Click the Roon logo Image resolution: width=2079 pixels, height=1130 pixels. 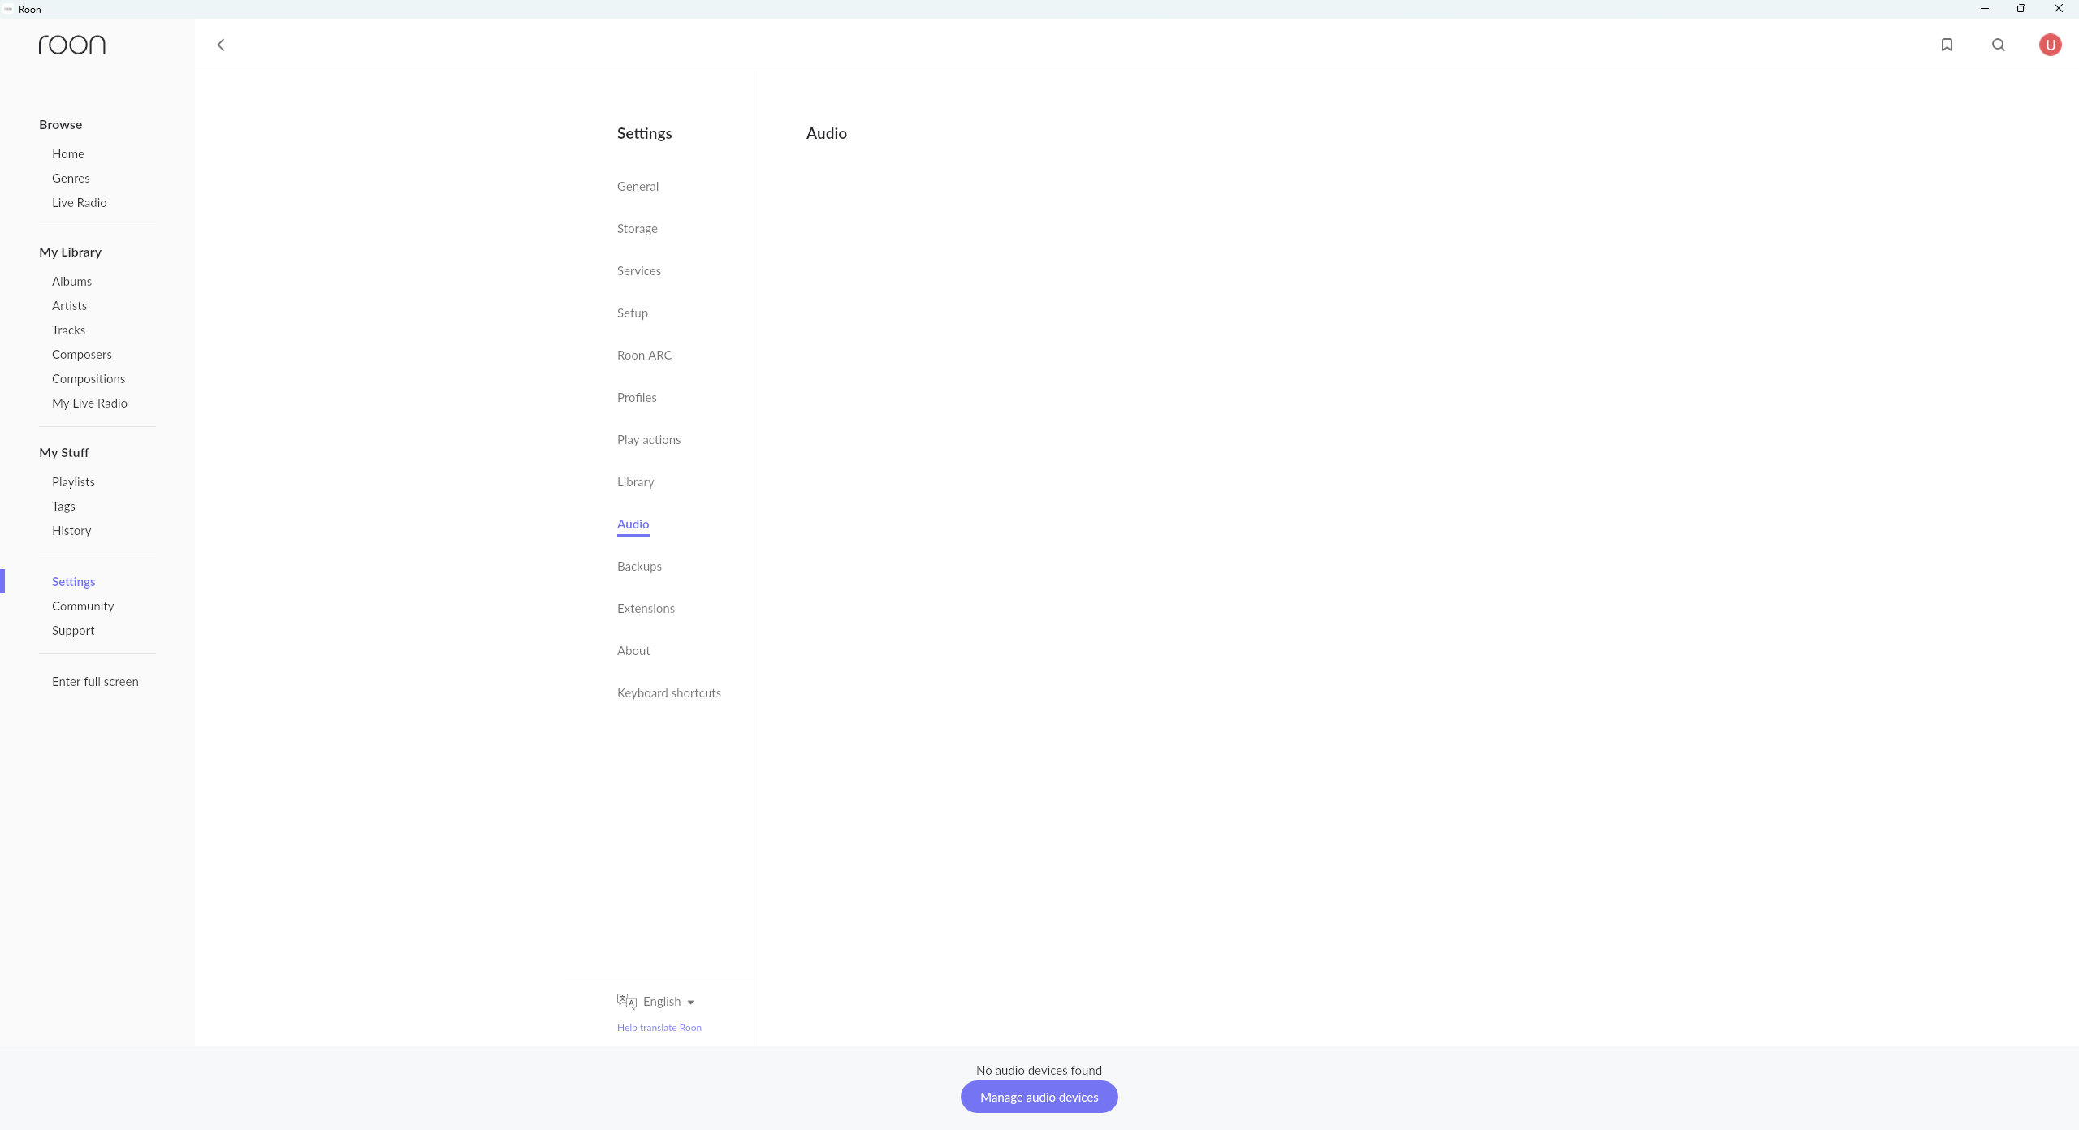pyautogui.click(x=72, y=45)
